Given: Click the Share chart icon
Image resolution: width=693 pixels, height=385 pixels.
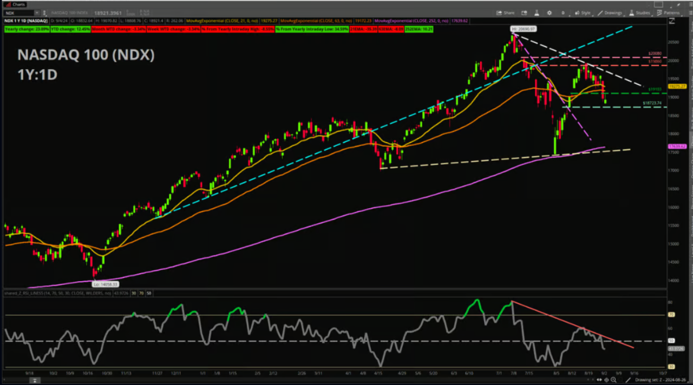Looking at the screenshot, I should 506,12.
